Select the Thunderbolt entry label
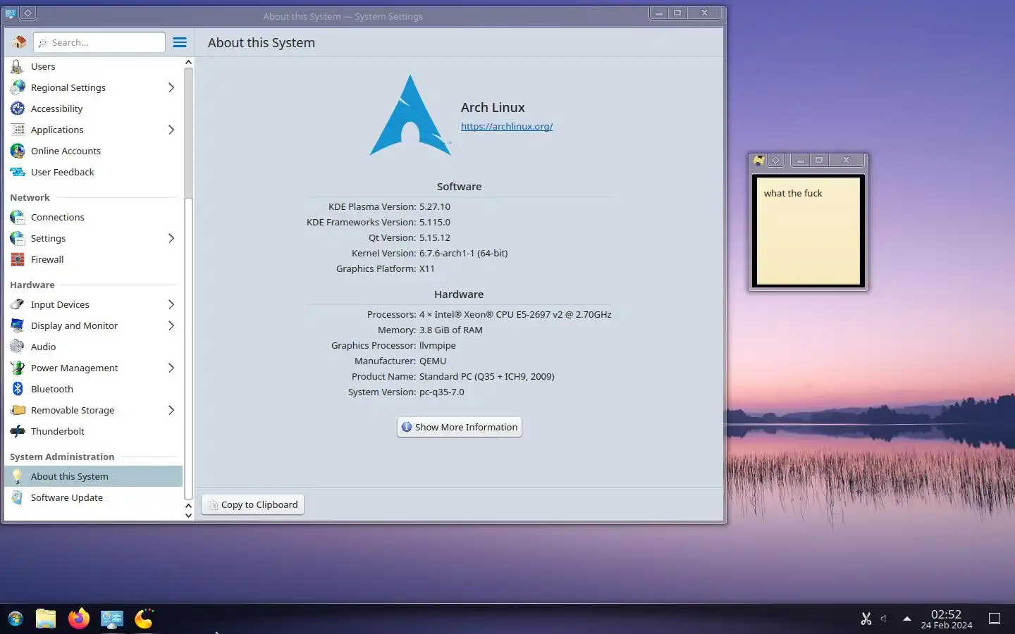Image resolution: width=1015 pixels, height=634 pixels. point(58,431)
